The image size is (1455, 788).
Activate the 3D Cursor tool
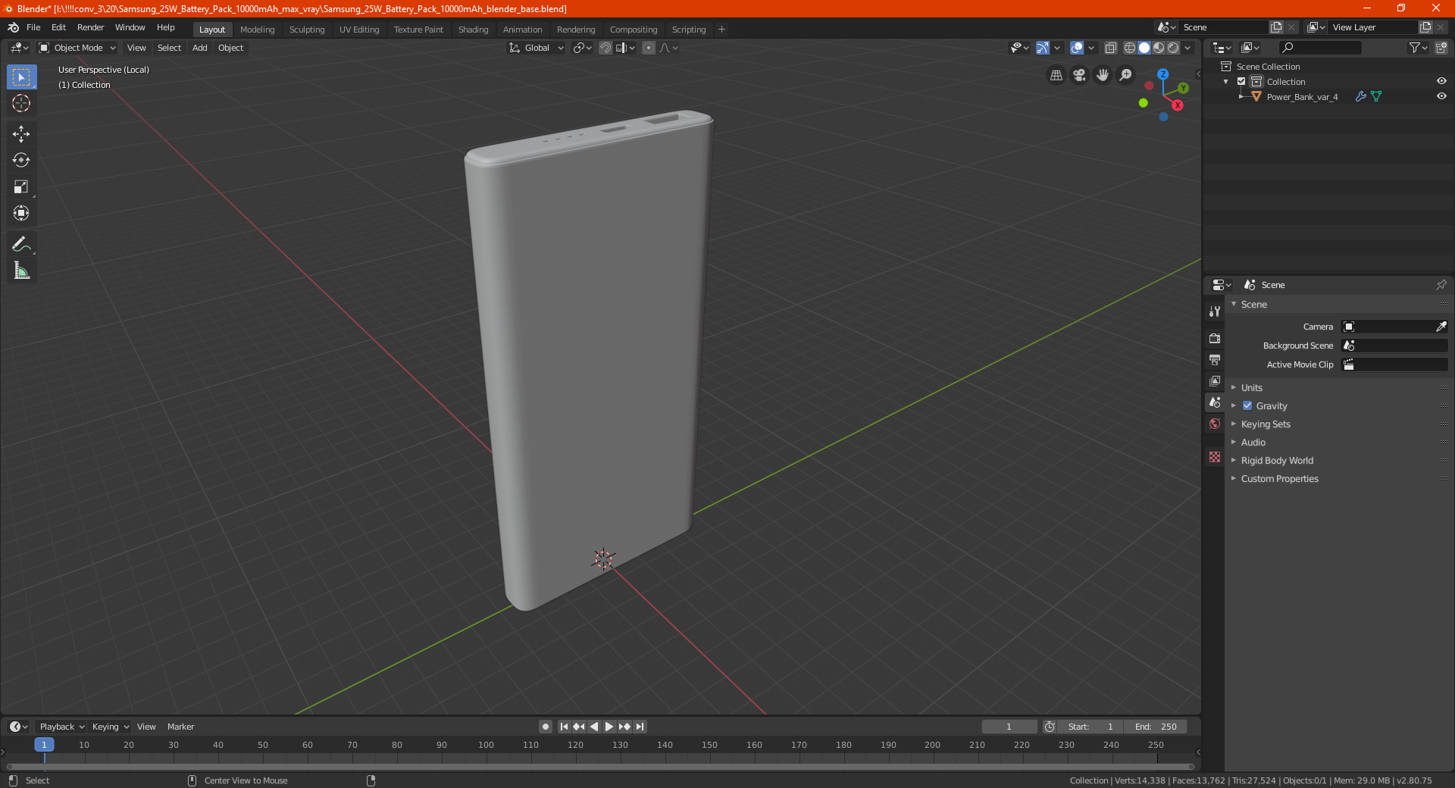tap(21, 103)
